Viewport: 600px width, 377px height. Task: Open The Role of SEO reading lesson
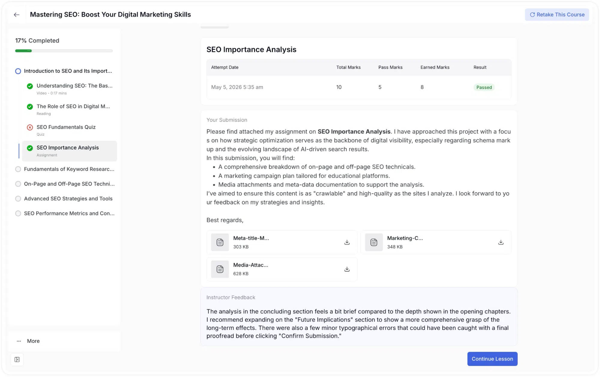tap(70, 110)
